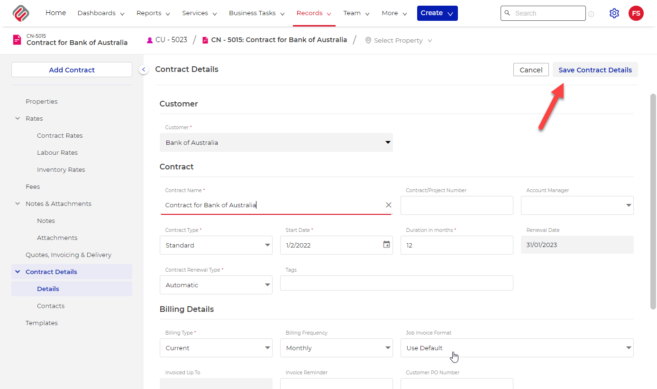This screenshot has height=389, width=657.
Task: Click in the Search field
Action: [543, 13]
